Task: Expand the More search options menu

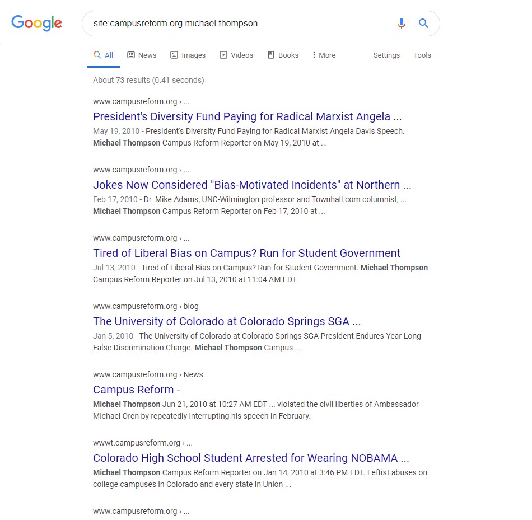Action: tap(324, 55)
